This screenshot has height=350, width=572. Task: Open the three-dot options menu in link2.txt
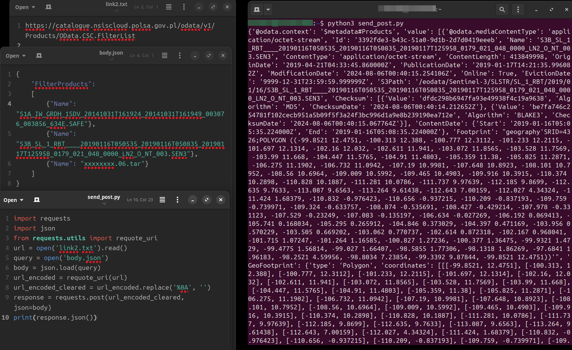(x=184, y=7)
